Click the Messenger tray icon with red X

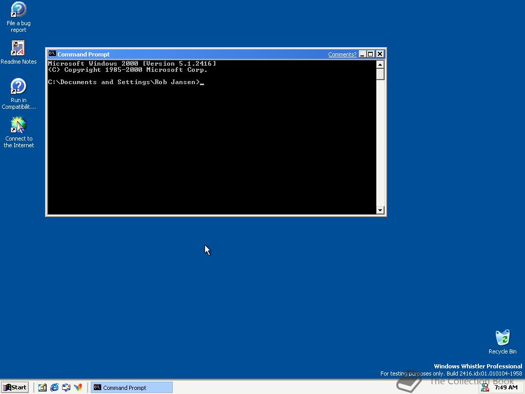tap(485, 388)
